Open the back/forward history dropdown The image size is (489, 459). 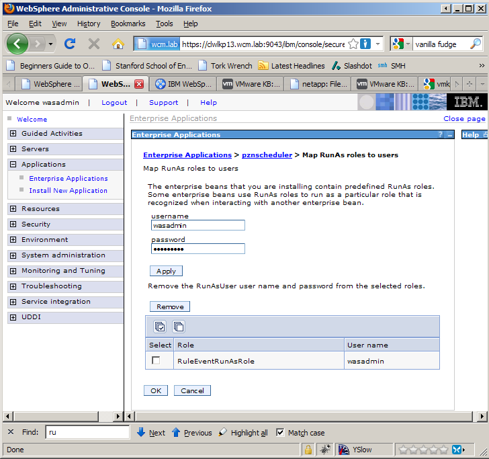50,44
